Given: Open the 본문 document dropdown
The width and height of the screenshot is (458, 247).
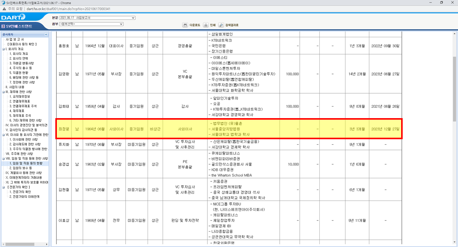Looking at the screenshot, I should [x=97, y=18].
